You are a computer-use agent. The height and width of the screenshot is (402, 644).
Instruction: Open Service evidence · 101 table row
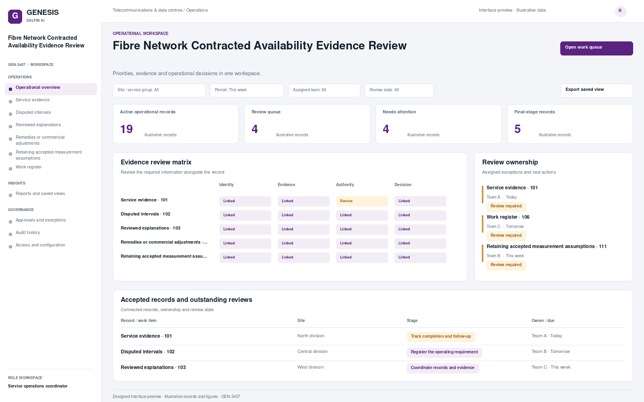coord(373,336)
